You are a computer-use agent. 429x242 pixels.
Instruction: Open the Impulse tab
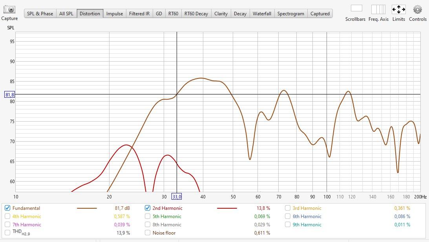115,13
